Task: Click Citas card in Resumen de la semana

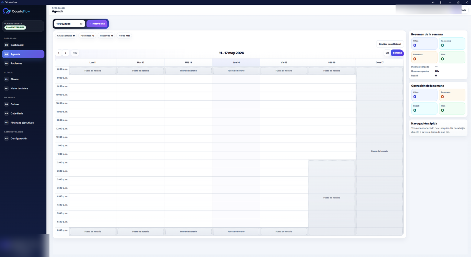Action: click(424, 44)
